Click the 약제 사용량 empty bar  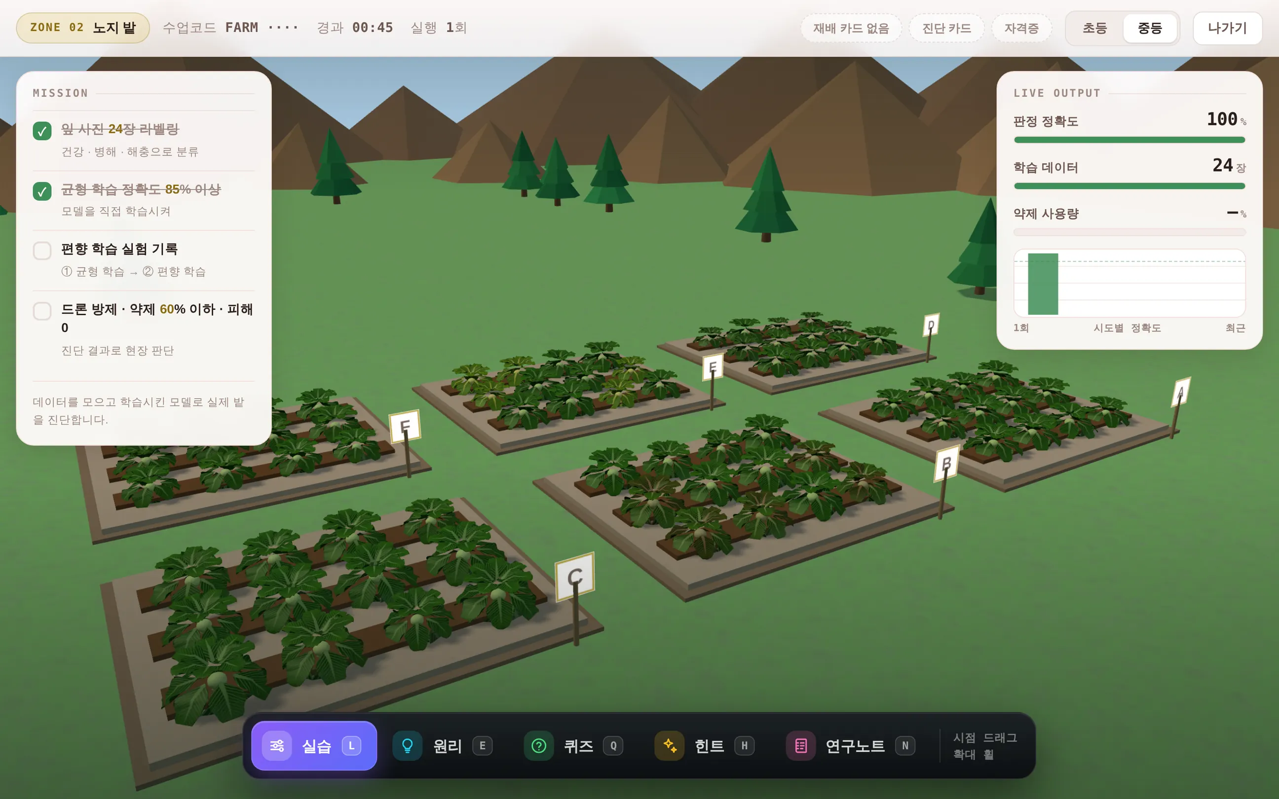point(1129,232)
